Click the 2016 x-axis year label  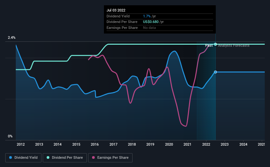(95, 144)
